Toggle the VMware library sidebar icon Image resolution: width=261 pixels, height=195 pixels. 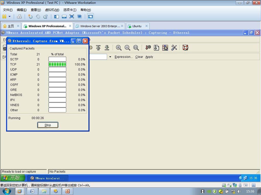56,17
